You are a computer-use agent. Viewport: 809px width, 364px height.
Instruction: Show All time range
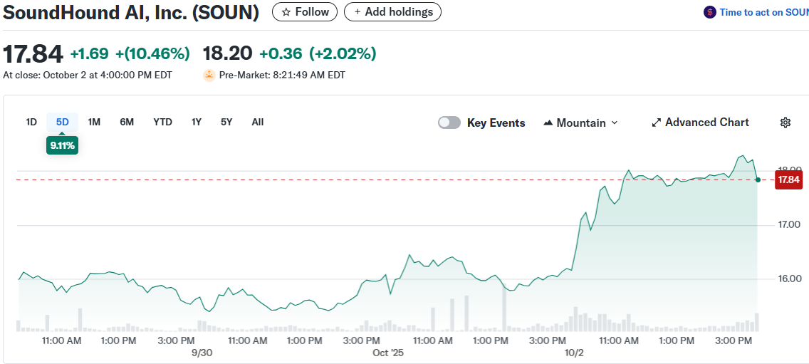tap(258, 122)
